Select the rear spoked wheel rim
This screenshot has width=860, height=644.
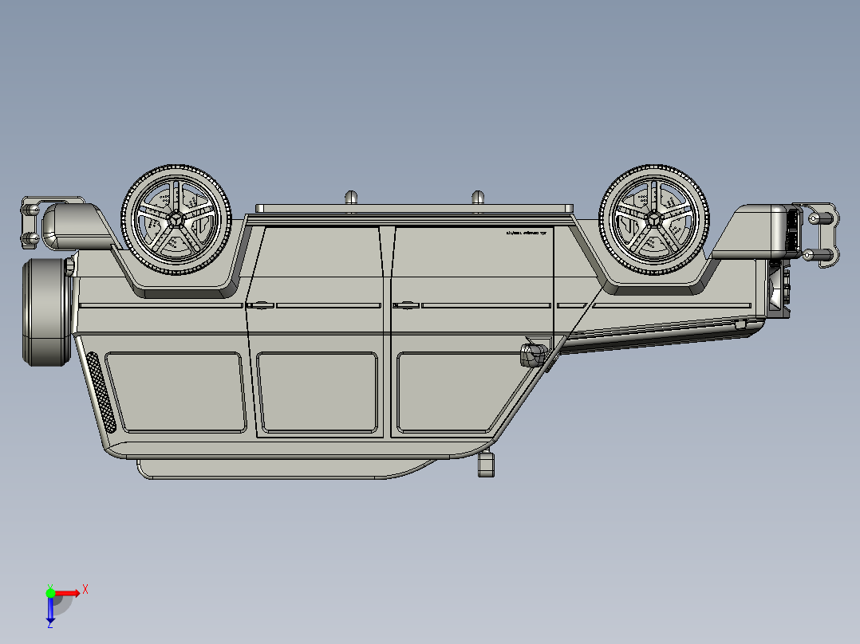(x=653, y=218)
